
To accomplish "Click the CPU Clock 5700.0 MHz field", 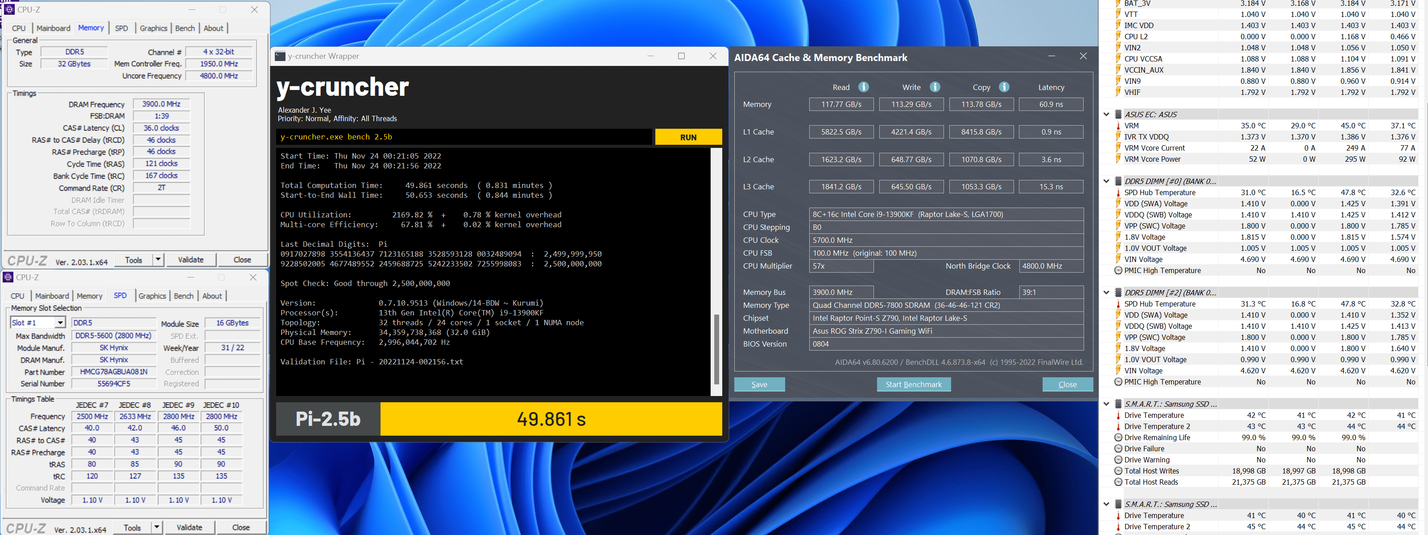I will tap(946, 240).
